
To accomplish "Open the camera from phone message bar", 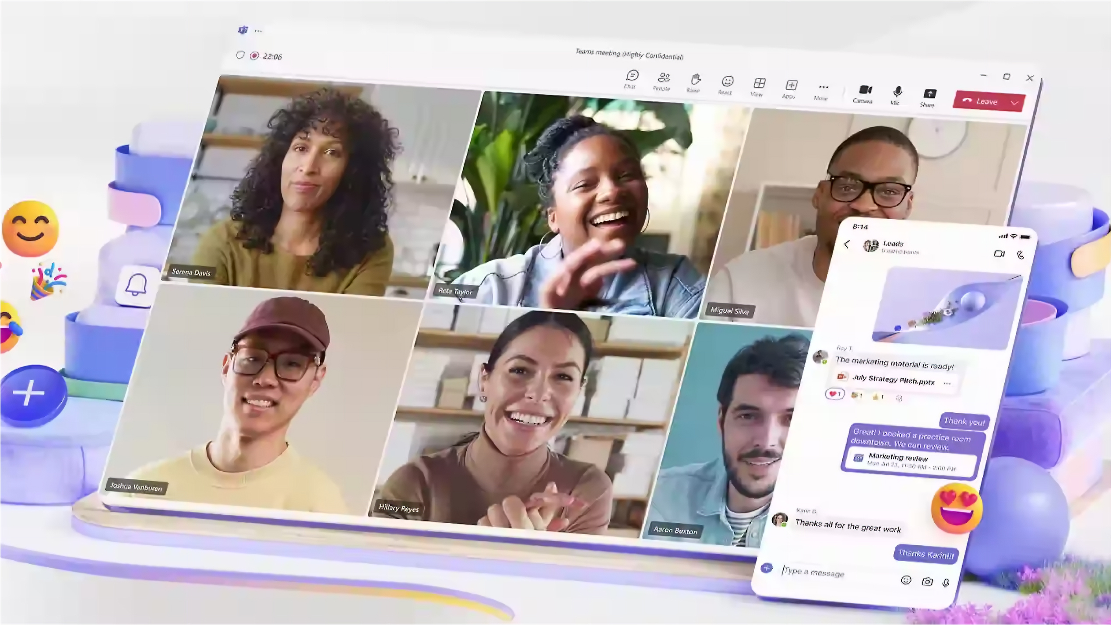I will point(927,582).
